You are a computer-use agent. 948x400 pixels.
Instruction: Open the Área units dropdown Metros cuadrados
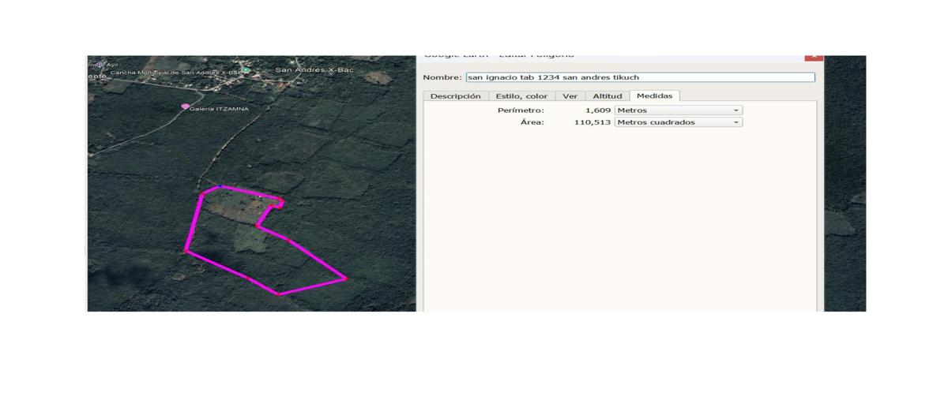click(x=679, y=122)
